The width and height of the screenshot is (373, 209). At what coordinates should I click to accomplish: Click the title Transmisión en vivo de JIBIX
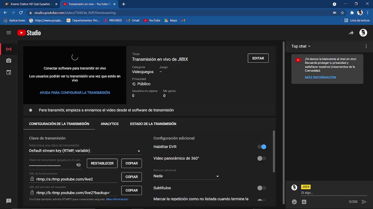pyautogui.click(x=160, y=59)
